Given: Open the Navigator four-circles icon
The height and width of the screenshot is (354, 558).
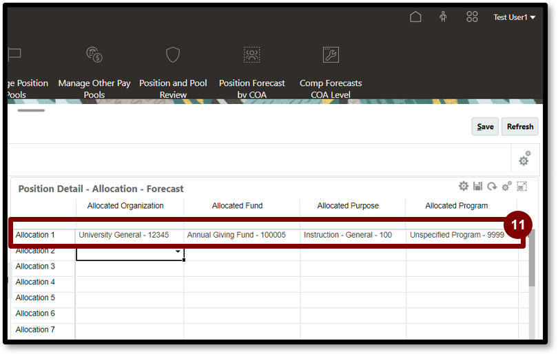Looking at the screenshot, I should (472, 17).
